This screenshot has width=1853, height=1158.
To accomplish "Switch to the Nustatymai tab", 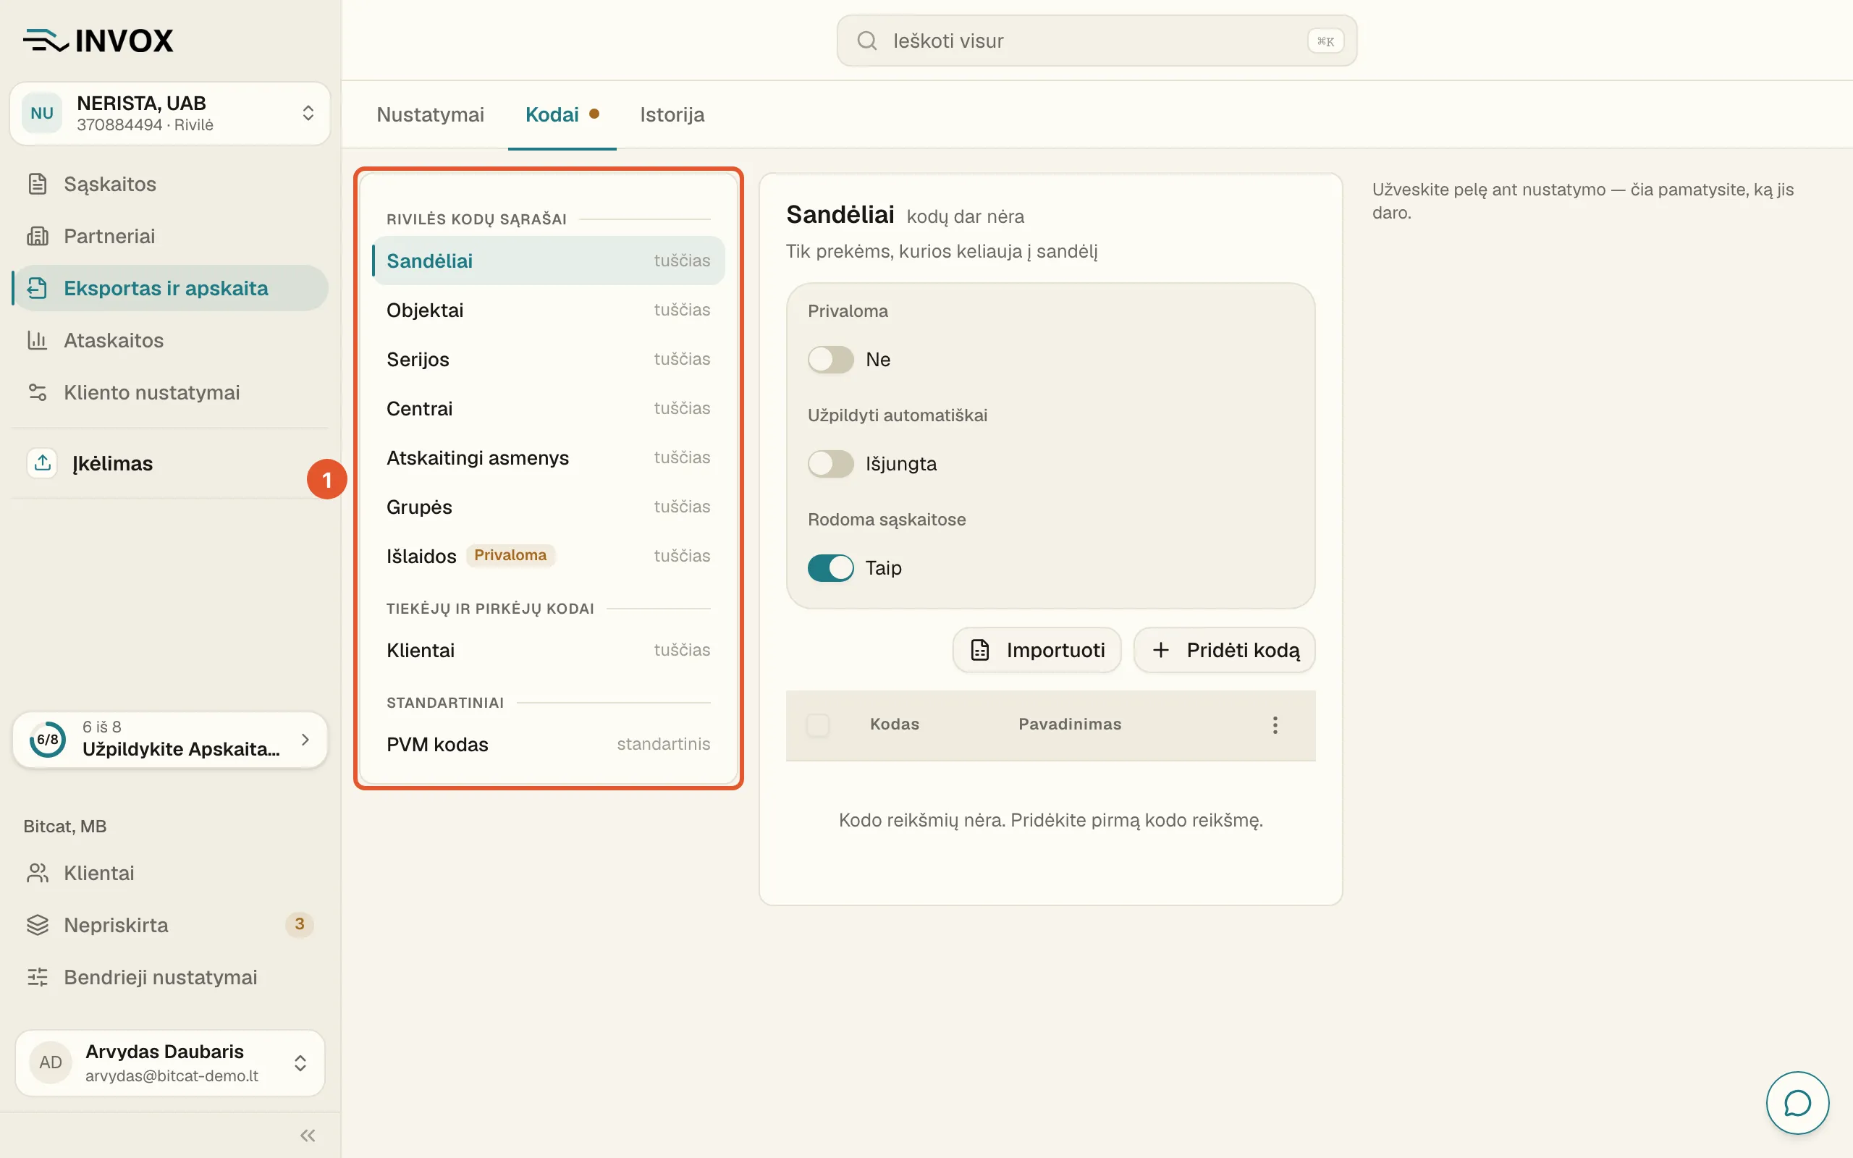I will point(431,115).
